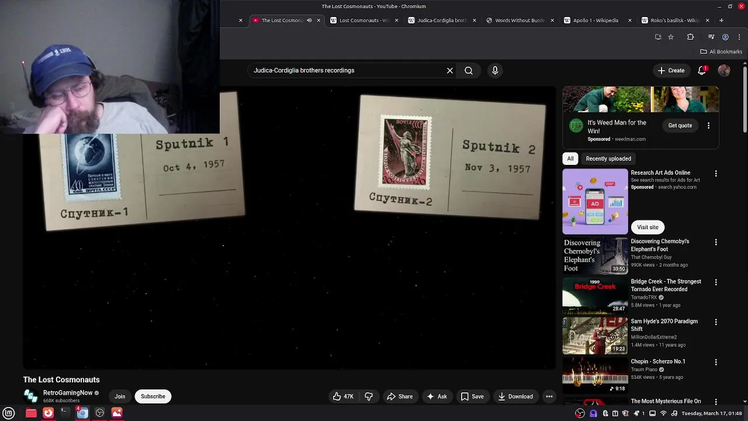Join the RetroGamingNow channel
Screen dimensions: 748x421
coord(120,396)
